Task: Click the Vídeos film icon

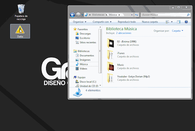Action: click(77, 69)
